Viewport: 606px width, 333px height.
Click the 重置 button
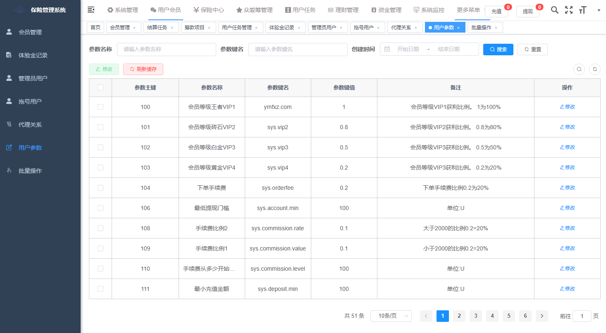[x=532, y=50]
